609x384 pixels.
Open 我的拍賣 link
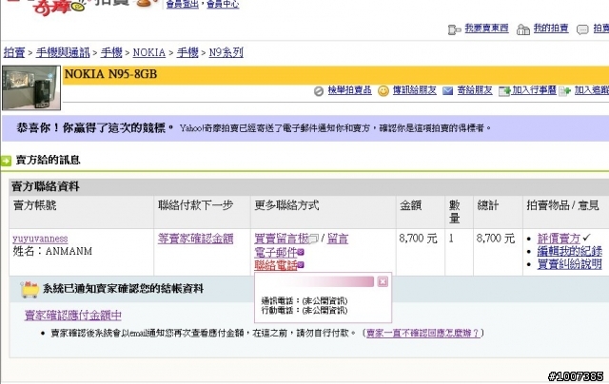(x=551, y=29)
